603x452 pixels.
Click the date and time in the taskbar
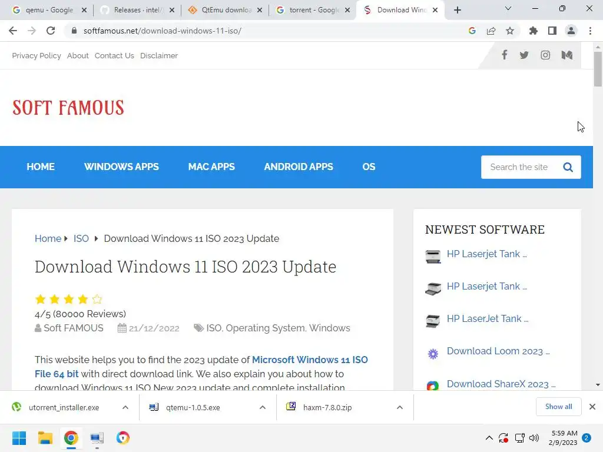[x=564, y=438]
